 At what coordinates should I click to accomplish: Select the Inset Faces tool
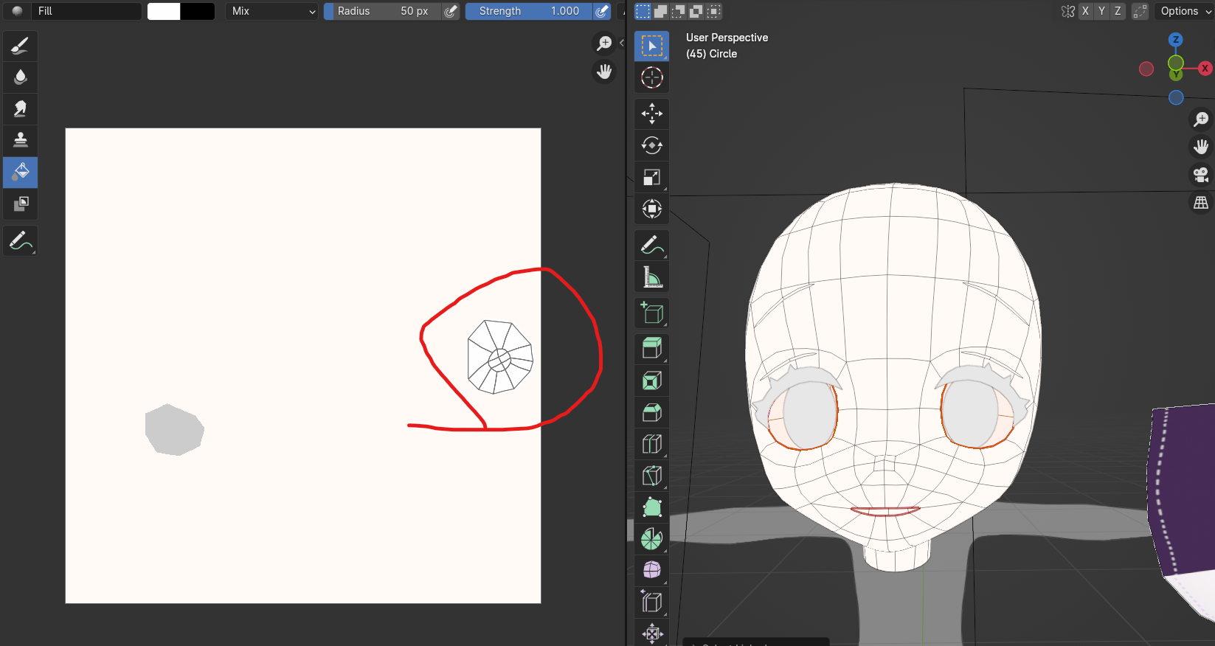point(652,381)
